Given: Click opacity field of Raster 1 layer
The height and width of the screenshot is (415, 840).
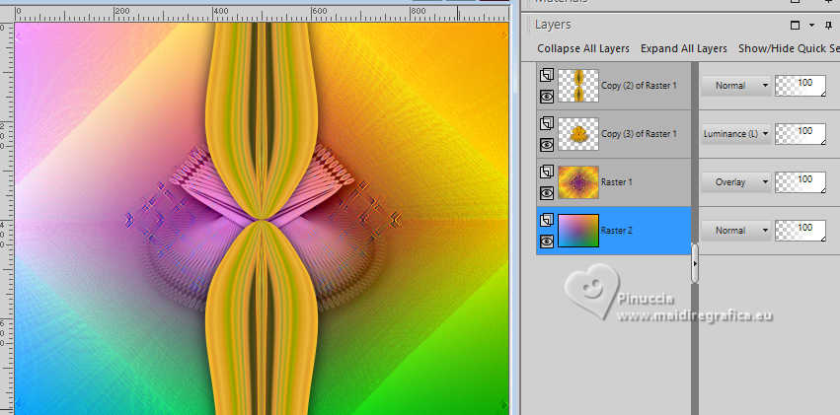Looking at the screenshot, I should click(x=801, y=182).
